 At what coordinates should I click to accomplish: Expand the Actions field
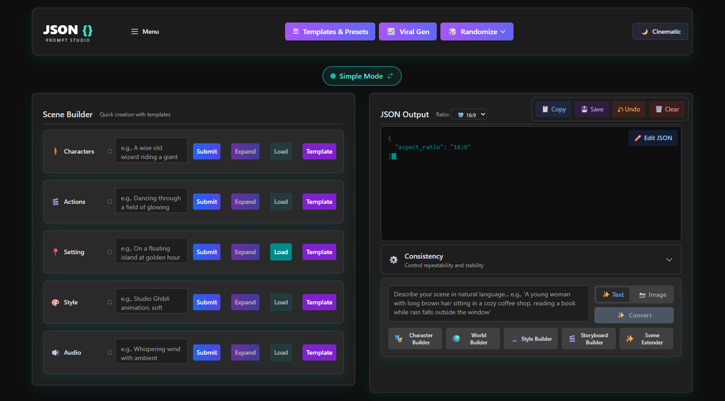click(245, 202)
